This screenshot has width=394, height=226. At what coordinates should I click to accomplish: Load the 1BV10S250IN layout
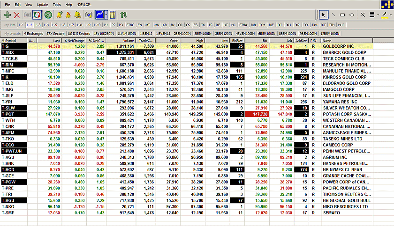104,34
